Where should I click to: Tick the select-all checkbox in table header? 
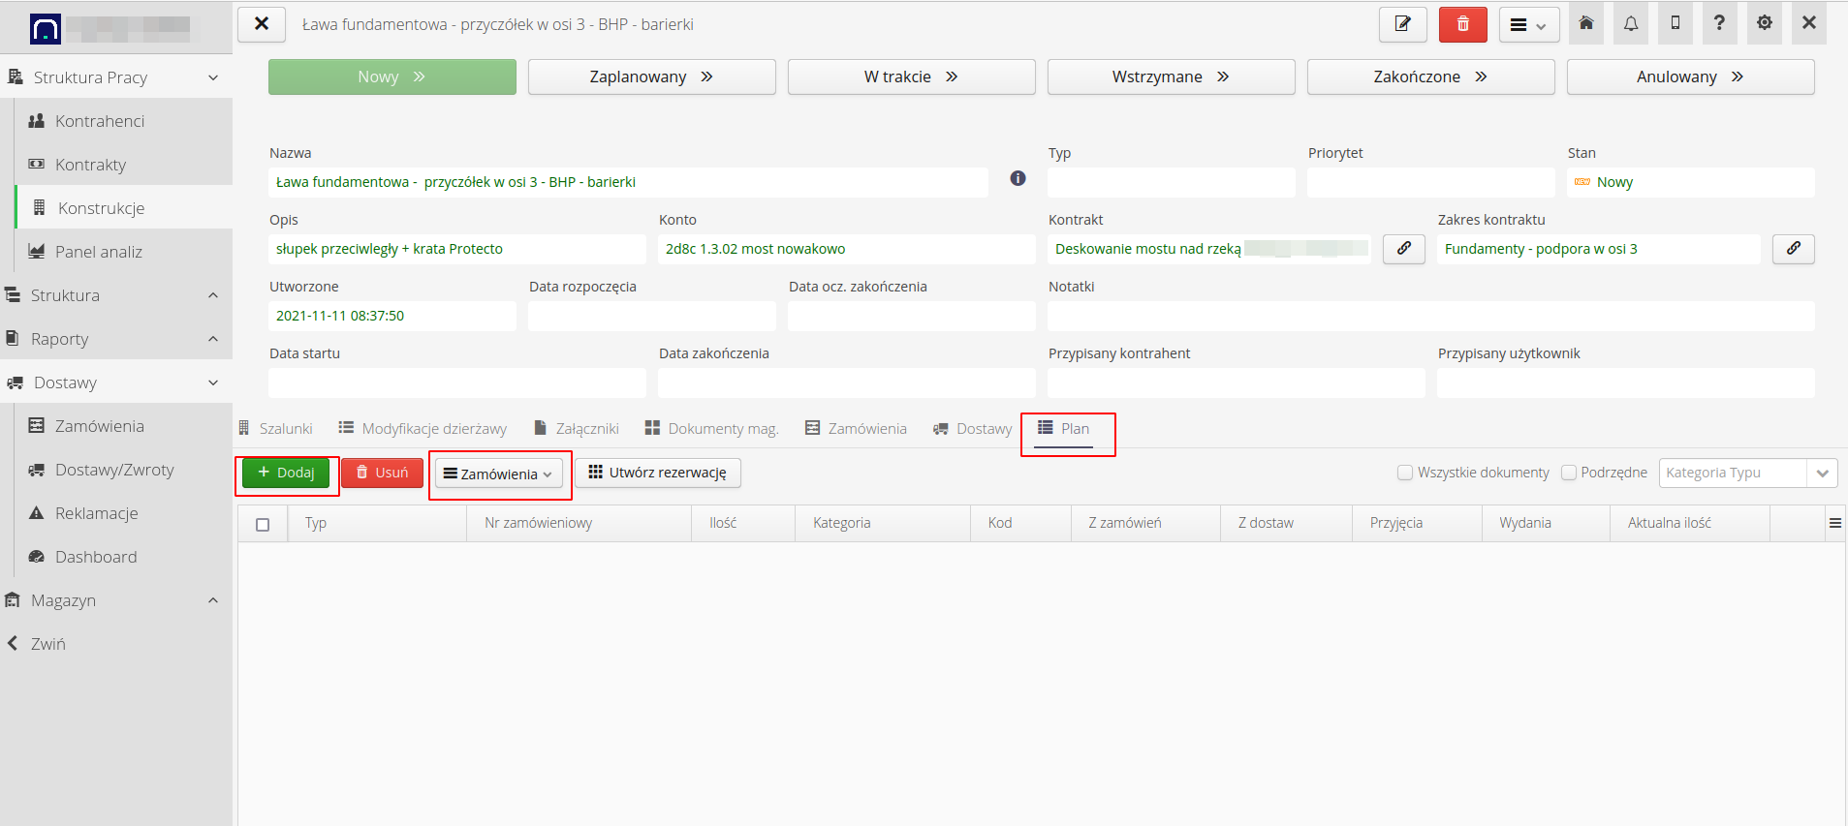click(x=263, y=524)
